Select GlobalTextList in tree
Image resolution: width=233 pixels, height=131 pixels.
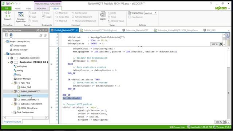click(x=20, y=46)
